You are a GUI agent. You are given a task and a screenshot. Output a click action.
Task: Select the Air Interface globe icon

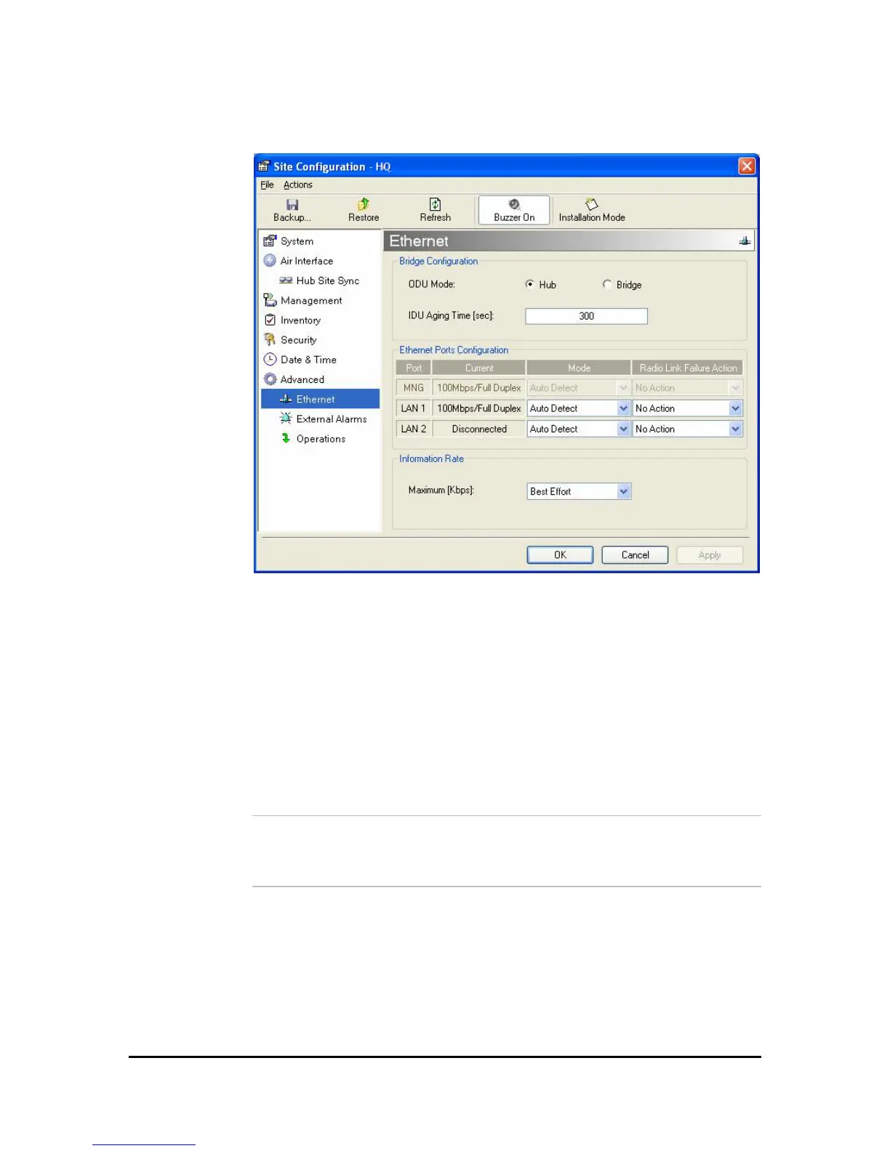(270, 260)
